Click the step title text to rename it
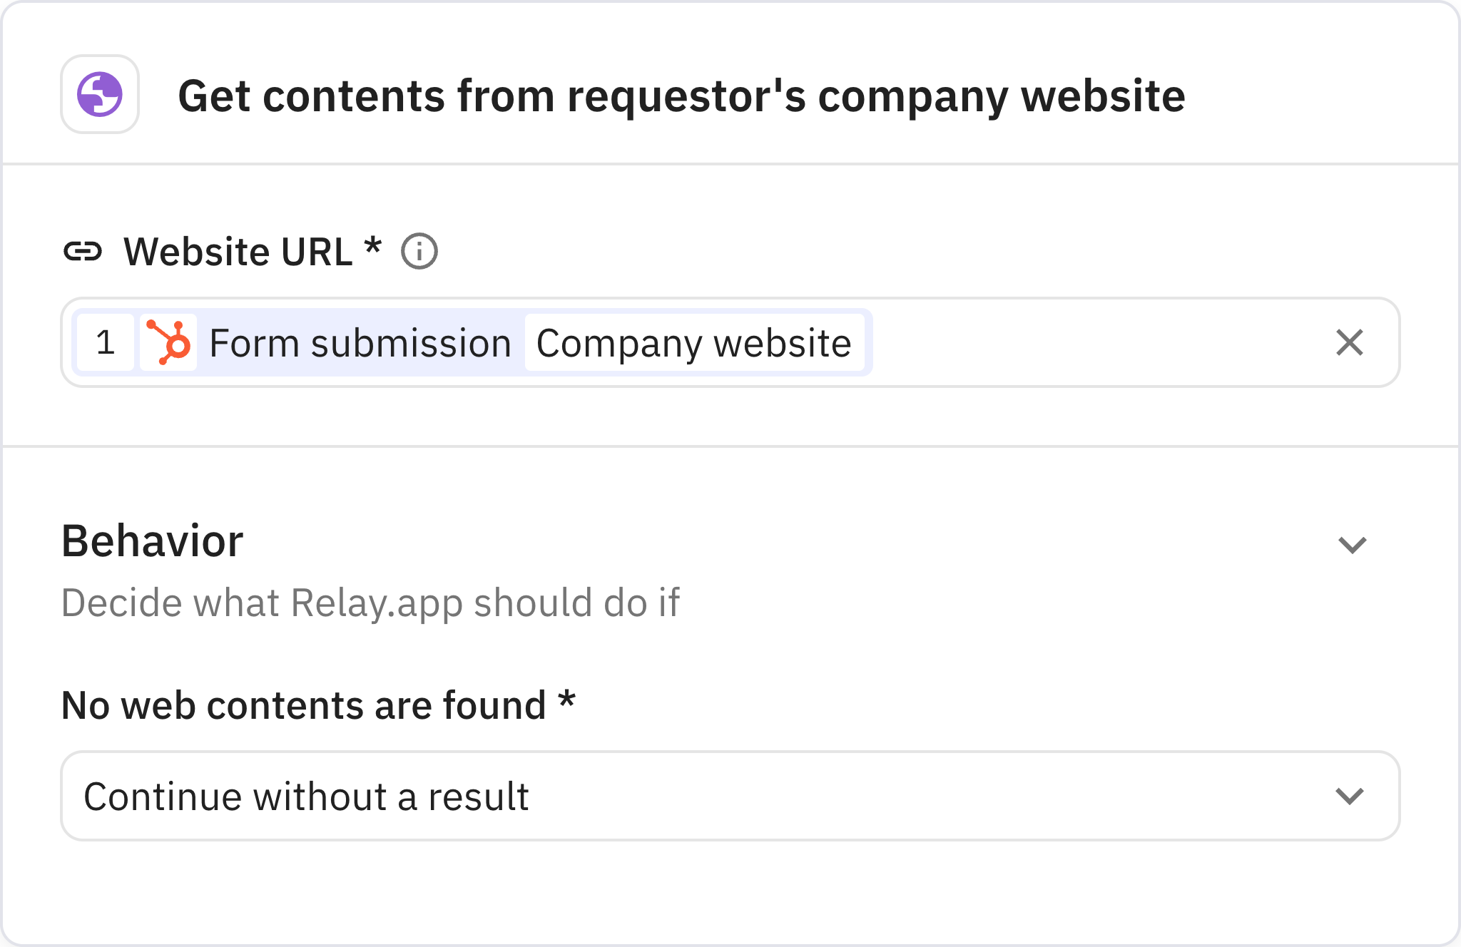The image size is (1461, 947). click(x=681, y=96)
